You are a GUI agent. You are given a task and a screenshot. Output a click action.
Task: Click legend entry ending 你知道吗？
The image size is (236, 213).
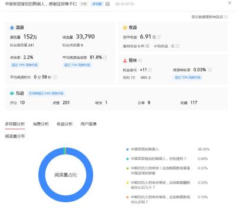pos(158,159)
